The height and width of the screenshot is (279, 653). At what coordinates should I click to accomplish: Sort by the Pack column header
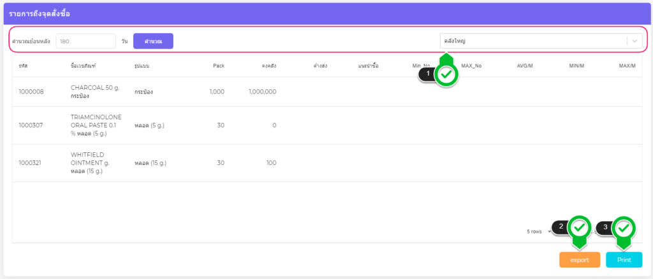point(218,66)
